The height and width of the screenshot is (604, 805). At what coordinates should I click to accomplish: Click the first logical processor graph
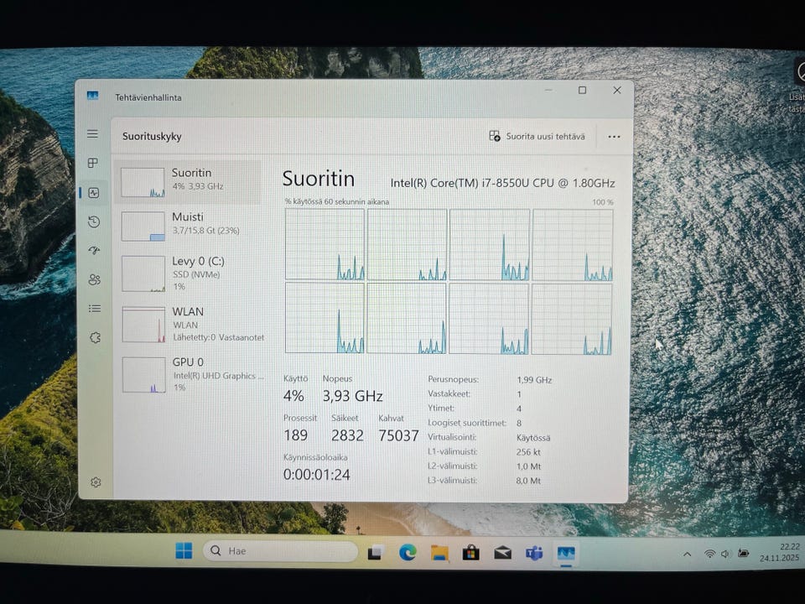pos(325,244)
